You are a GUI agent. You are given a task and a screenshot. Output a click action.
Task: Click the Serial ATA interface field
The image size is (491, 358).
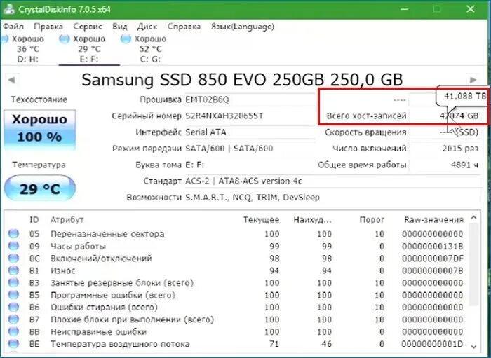click(249, 132)
